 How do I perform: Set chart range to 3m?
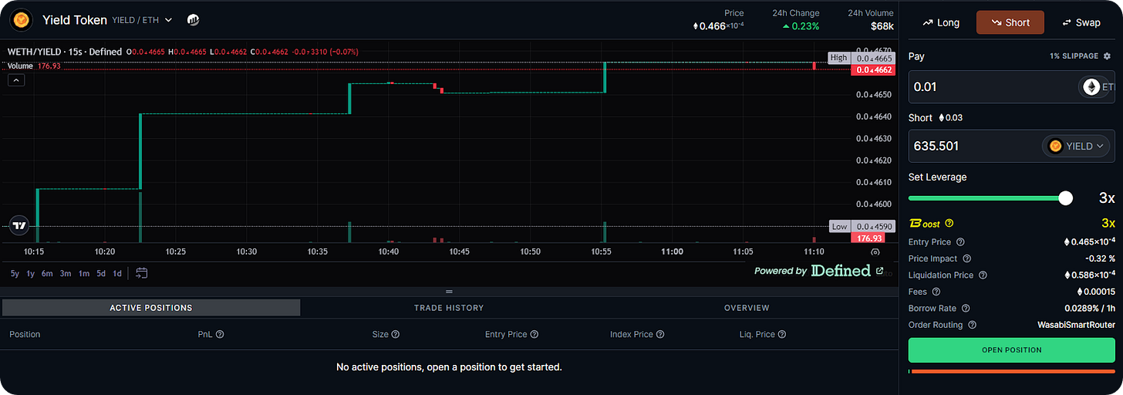66,273
